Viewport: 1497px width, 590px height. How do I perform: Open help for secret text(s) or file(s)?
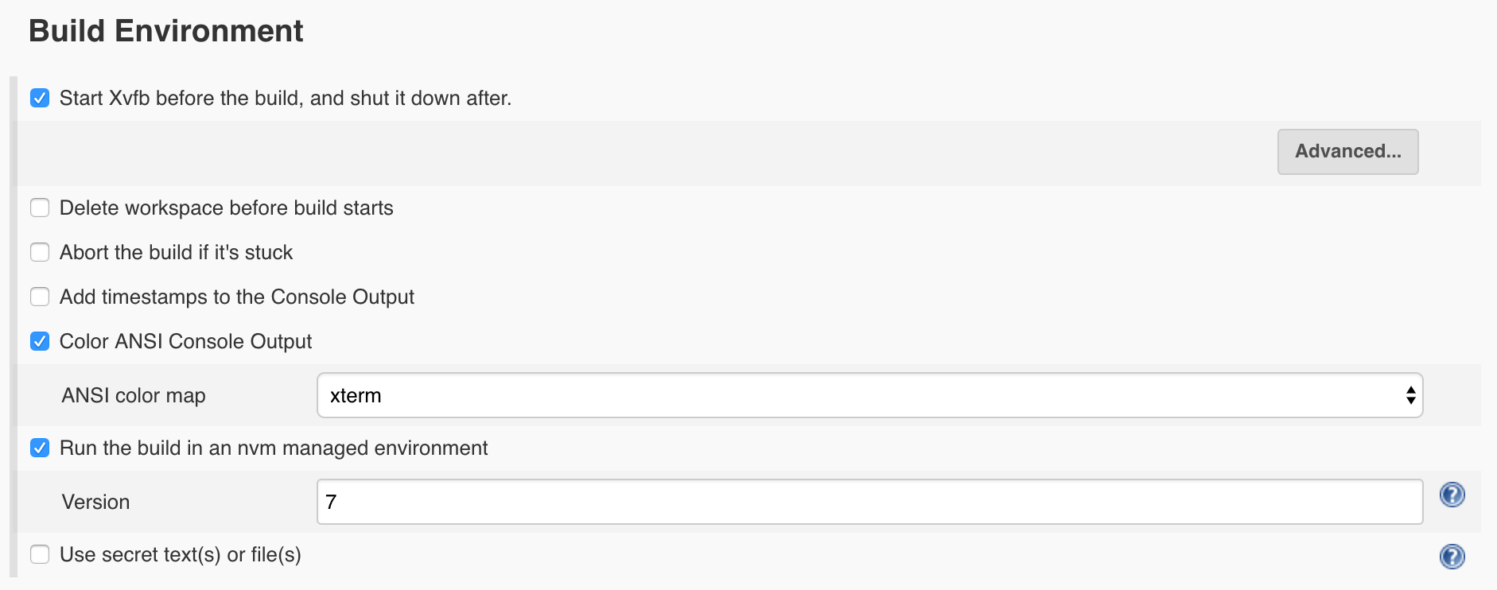[1452, 556]
